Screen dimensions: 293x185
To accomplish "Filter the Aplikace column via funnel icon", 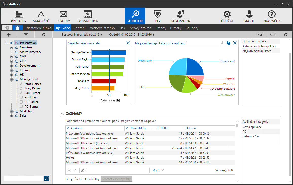I will [68, 128].
